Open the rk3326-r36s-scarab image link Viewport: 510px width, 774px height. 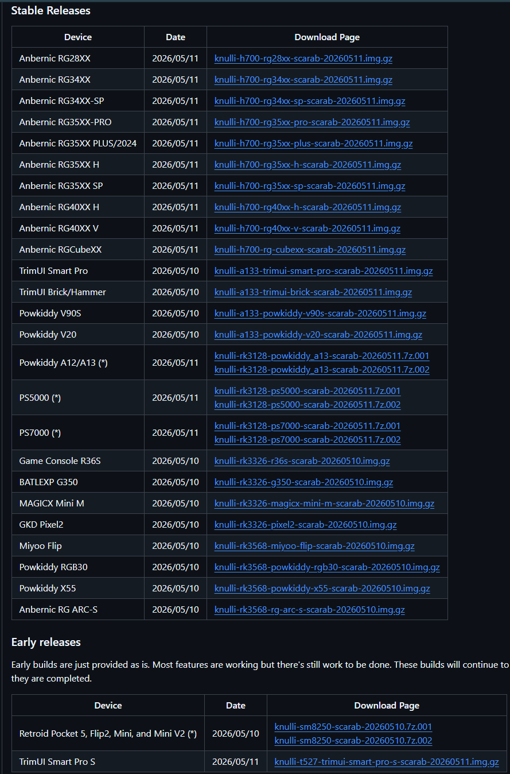[x=302, y=460]
